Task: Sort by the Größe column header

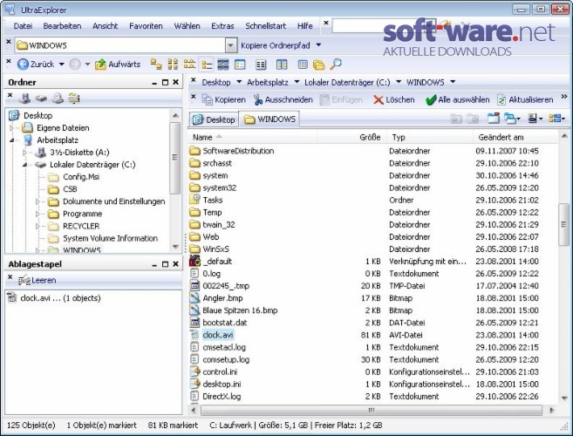Action: pos(351,138)
